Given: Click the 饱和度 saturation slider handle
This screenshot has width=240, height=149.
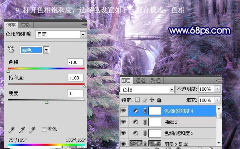Looking at the screenshot, I should click(x=84, y=87).
